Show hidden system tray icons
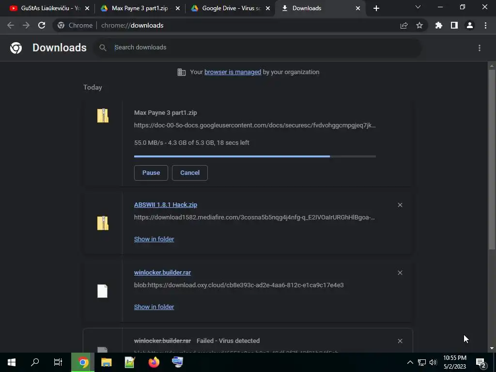Viewport: 496px width, 372px height. pos(410,362)
